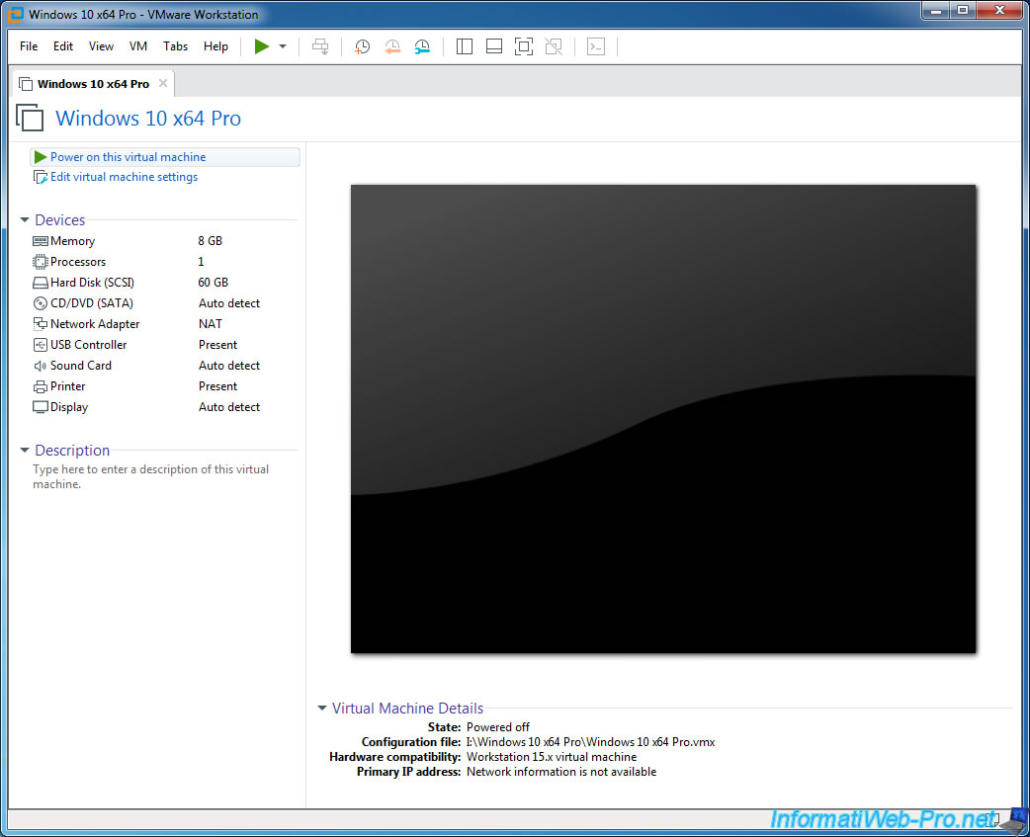The image size is (1030, 837).
Task: Click the full screen mode icon
Action: point(524,46)
